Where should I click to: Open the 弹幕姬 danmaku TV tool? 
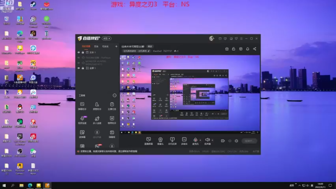coord(112,134)
